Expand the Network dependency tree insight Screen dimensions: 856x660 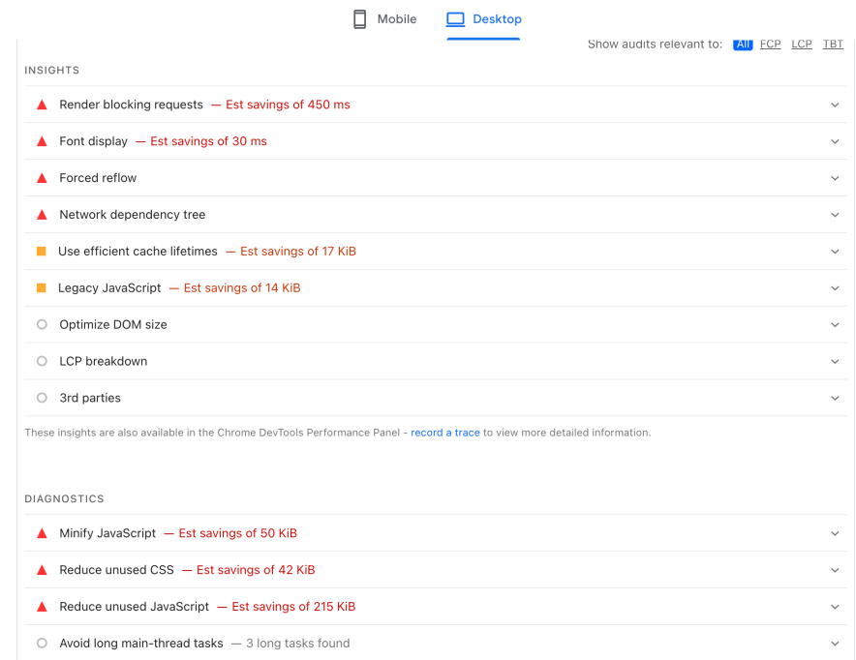coord(835,214)
